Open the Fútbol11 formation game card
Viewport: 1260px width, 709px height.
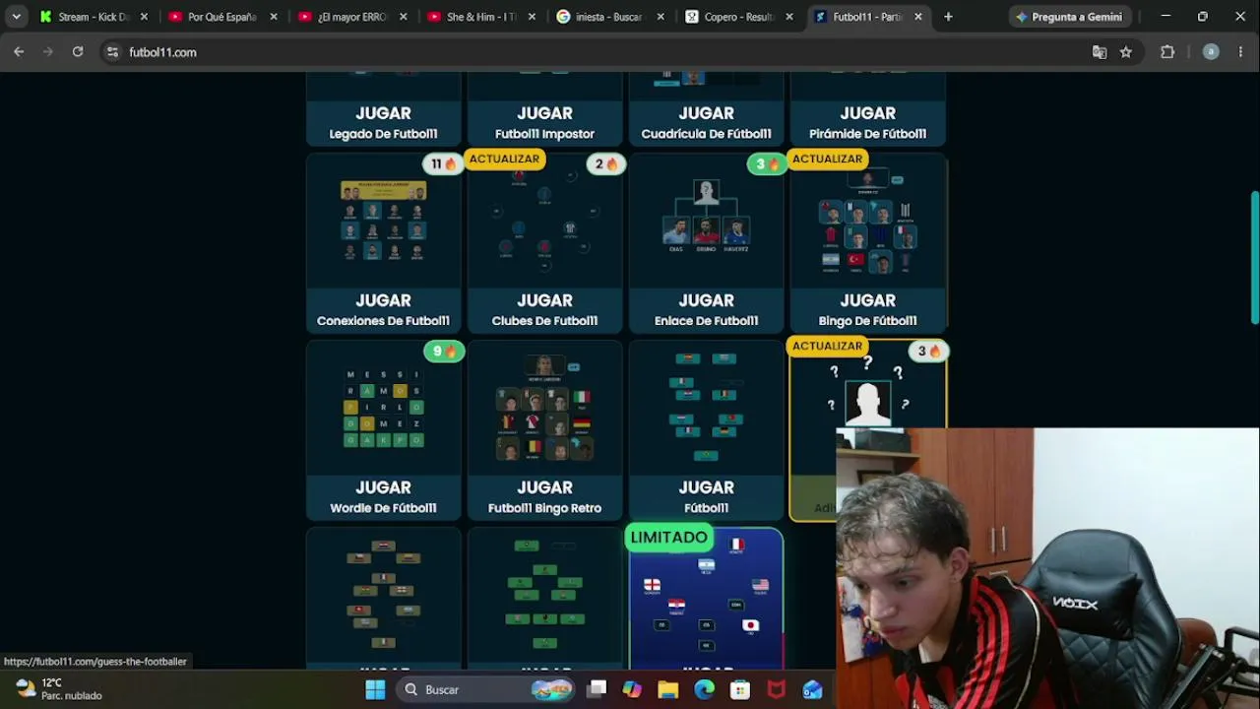(706, 429)
